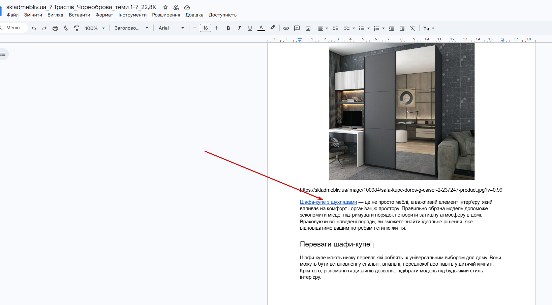The height and width of the screenshot is (305, 552).
Task: Click the font size field showing 16
Action: [206, 28]
